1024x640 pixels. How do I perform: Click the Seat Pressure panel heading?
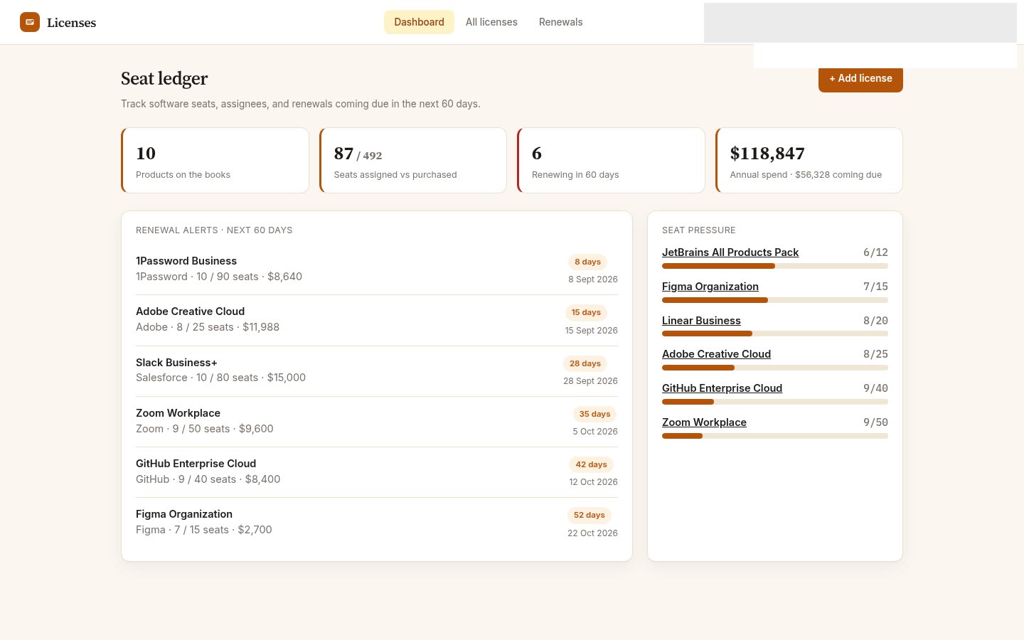(x=699, y=230)
